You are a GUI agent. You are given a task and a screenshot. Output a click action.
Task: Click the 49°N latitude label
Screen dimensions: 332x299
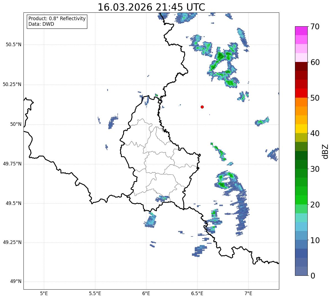point(16,282)
